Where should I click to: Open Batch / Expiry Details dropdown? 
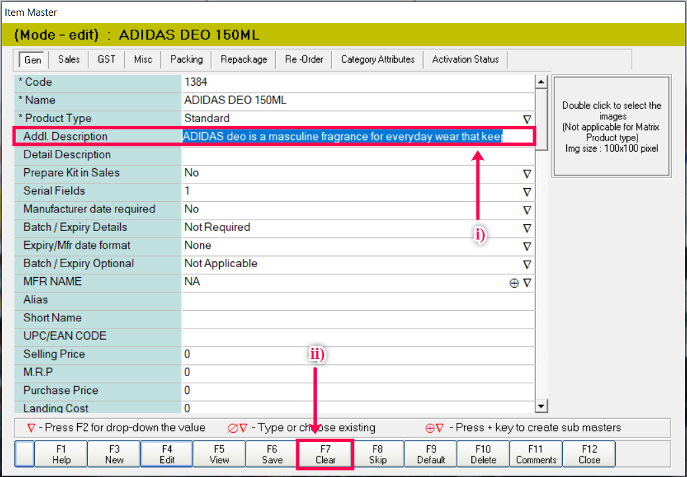click(527, 228)
